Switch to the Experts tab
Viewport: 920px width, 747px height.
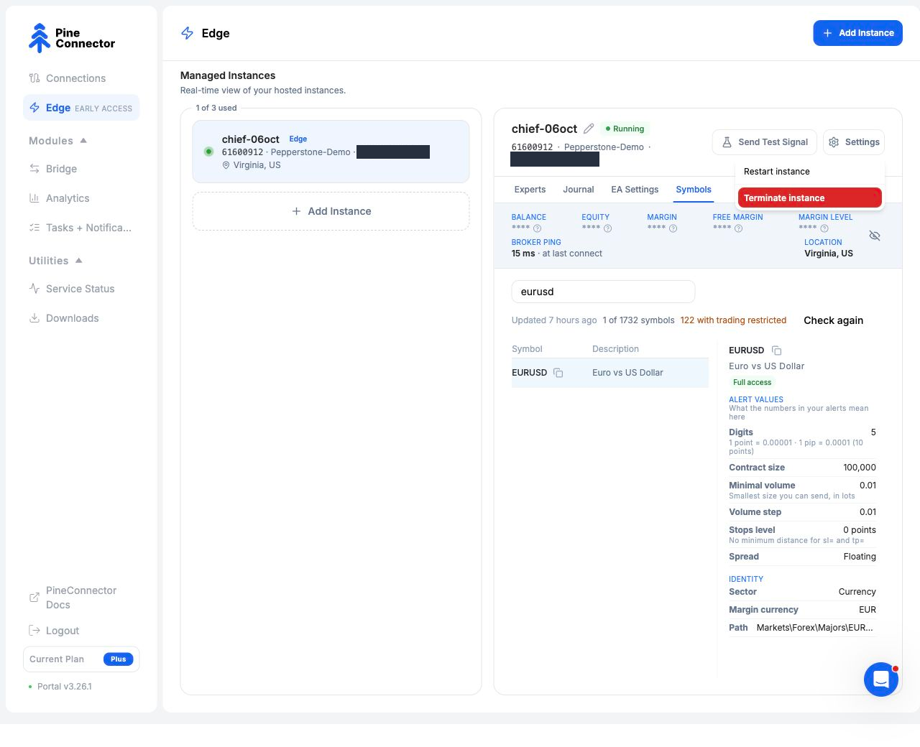530,190
